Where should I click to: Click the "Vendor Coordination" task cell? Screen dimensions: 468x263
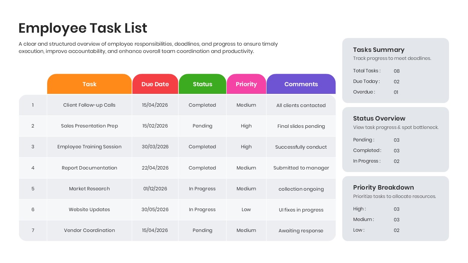pyautogui.click(x=89, y=230)
